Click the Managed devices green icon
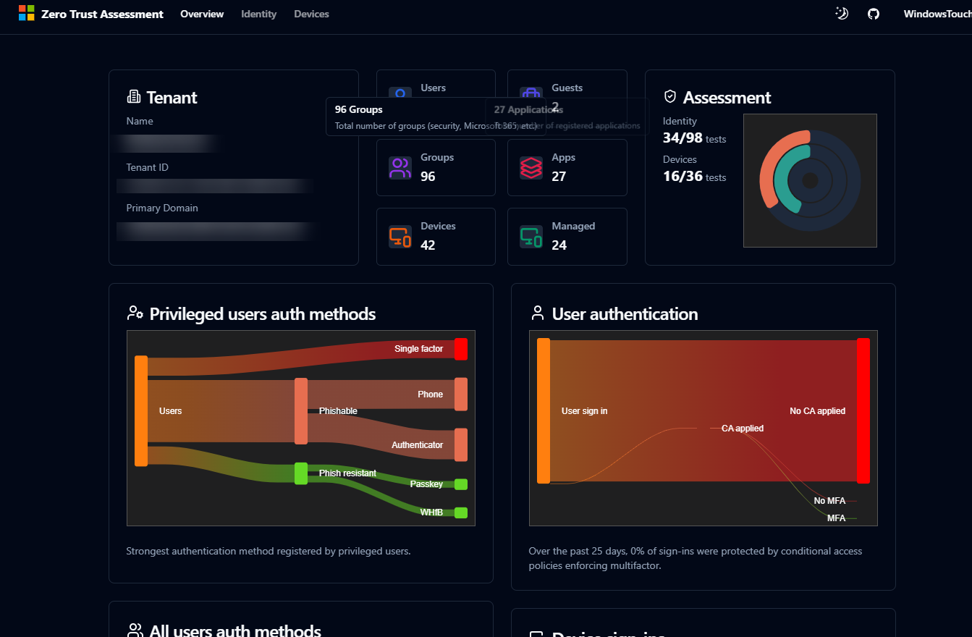The width and height of the screenshot is (972, 637). [x=531, y=237]
